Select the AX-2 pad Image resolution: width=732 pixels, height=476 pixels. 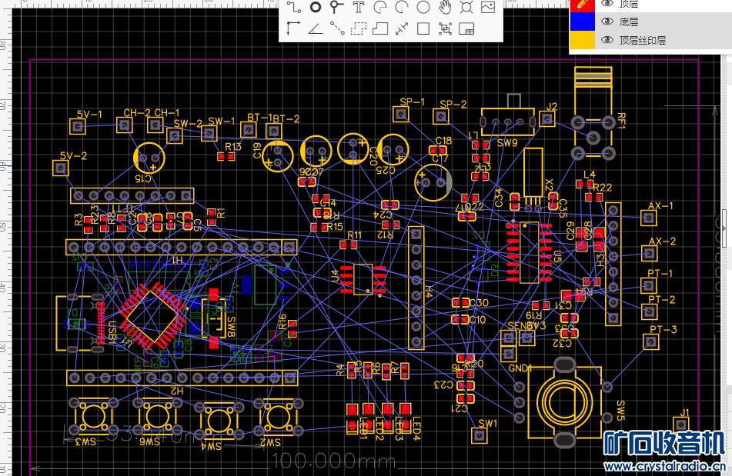(650, 253)
